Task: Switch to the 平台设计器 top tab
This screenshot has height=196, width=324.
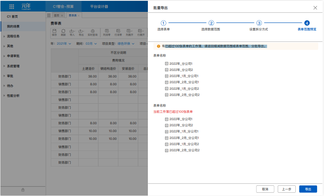Action: 99,7
